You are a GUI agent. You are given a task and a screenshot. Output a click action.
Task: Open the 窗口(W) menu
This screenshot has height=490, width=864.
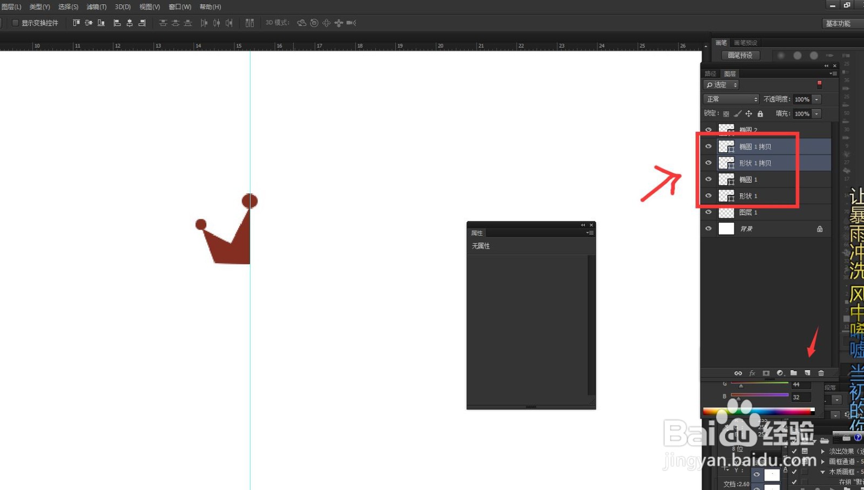(x=180, y=7)
